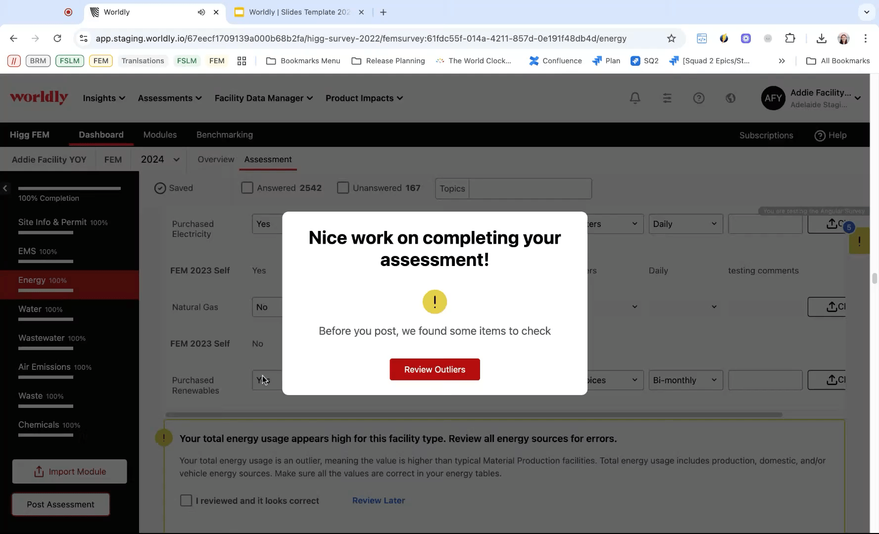Image resolution: width=879 pixels, height=534 pixels.
Task: Click the yellow outlier warning flag on right edge
Action: point(859,241)
